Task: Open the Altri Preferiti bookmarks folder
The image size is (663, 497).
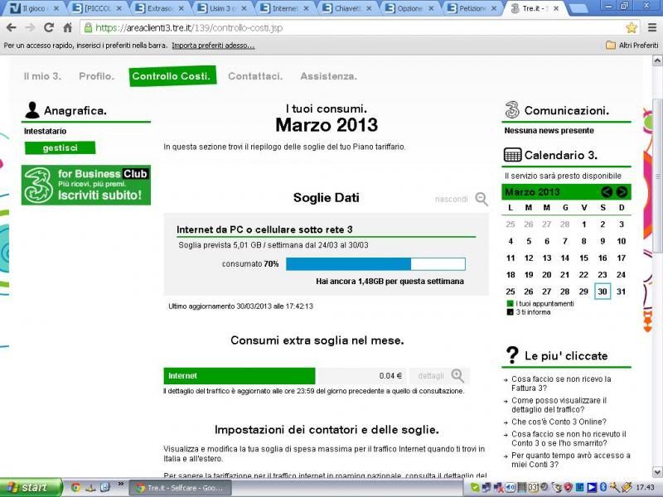Action: coord(632,46)
